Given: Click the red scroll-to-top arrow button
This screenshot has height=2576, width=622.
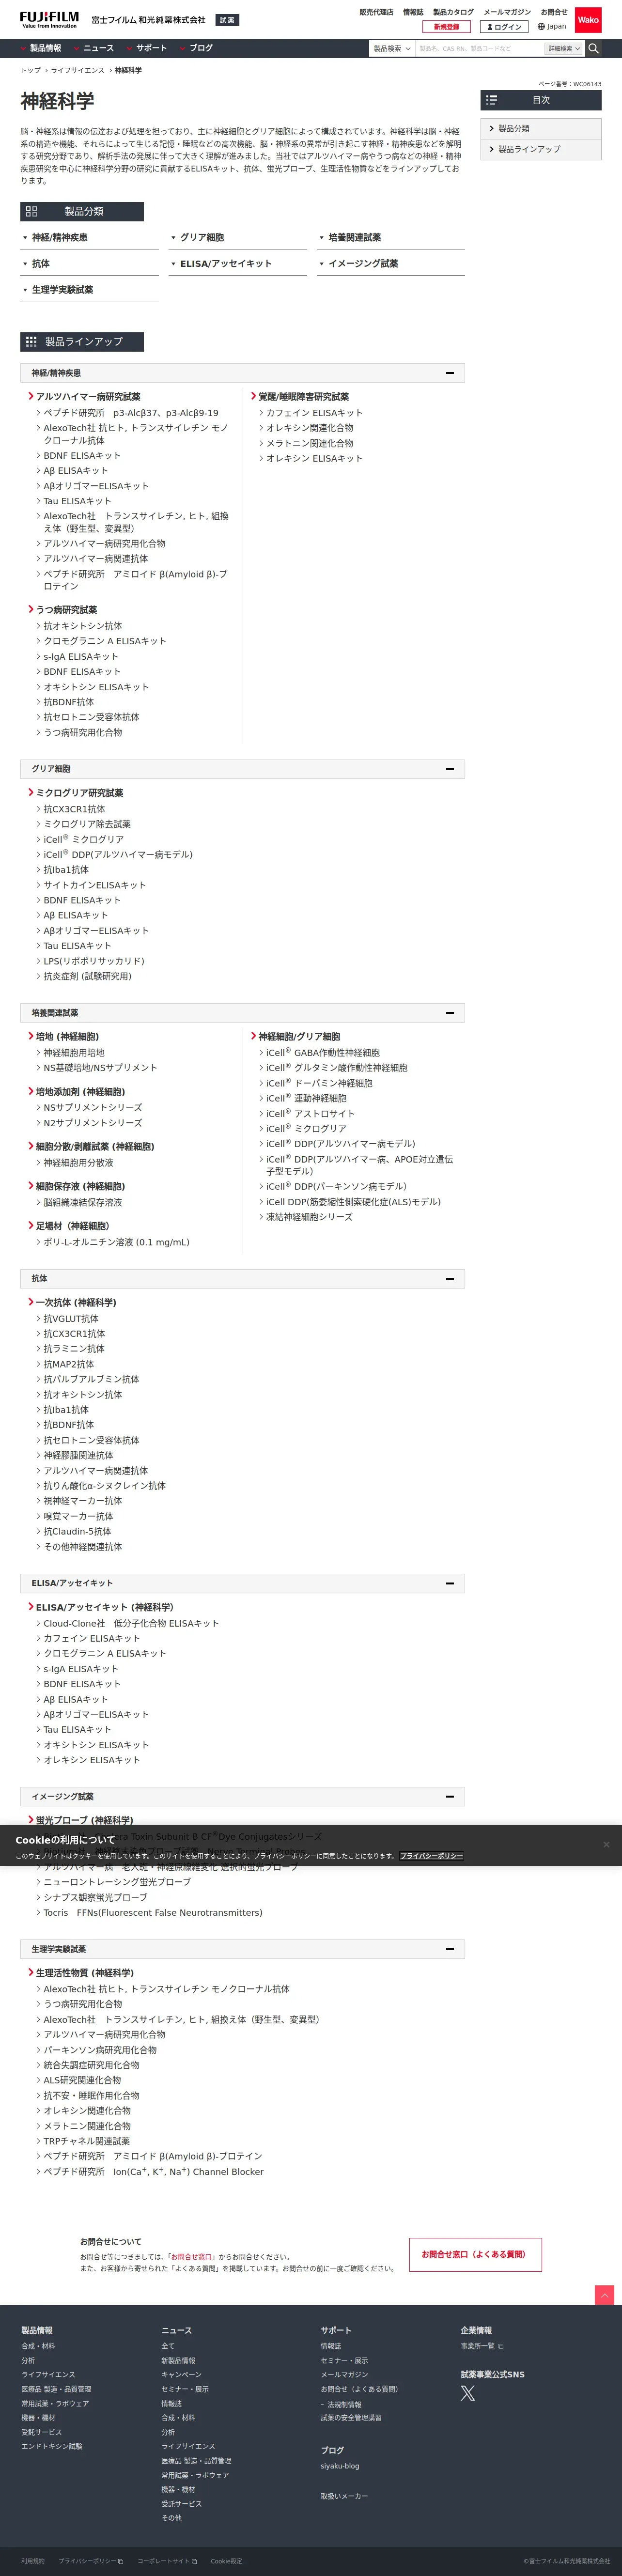Looking at the screenshot, I should 604,2295.
